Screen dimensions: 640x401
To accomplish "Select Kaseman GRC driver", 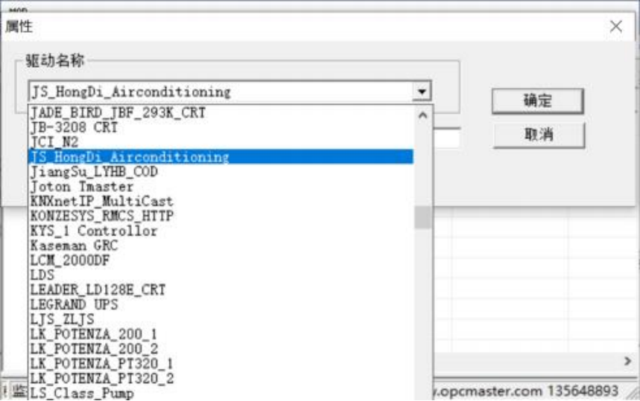I will [221, 246].
